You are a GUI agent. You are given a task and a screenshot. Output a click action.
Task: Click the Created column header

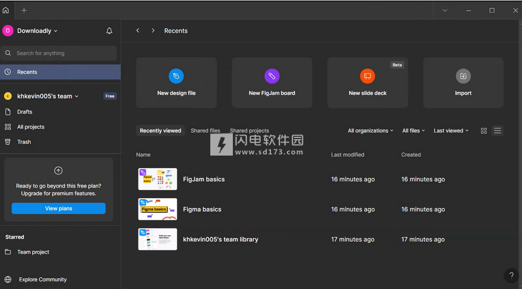[411, 155]
